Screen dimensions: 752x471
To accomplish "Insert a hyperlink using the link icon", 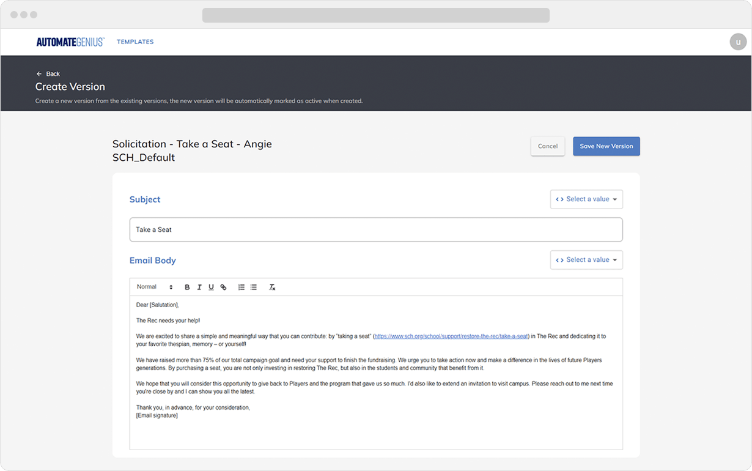I will pyautogui.click(x=223, y=287).
